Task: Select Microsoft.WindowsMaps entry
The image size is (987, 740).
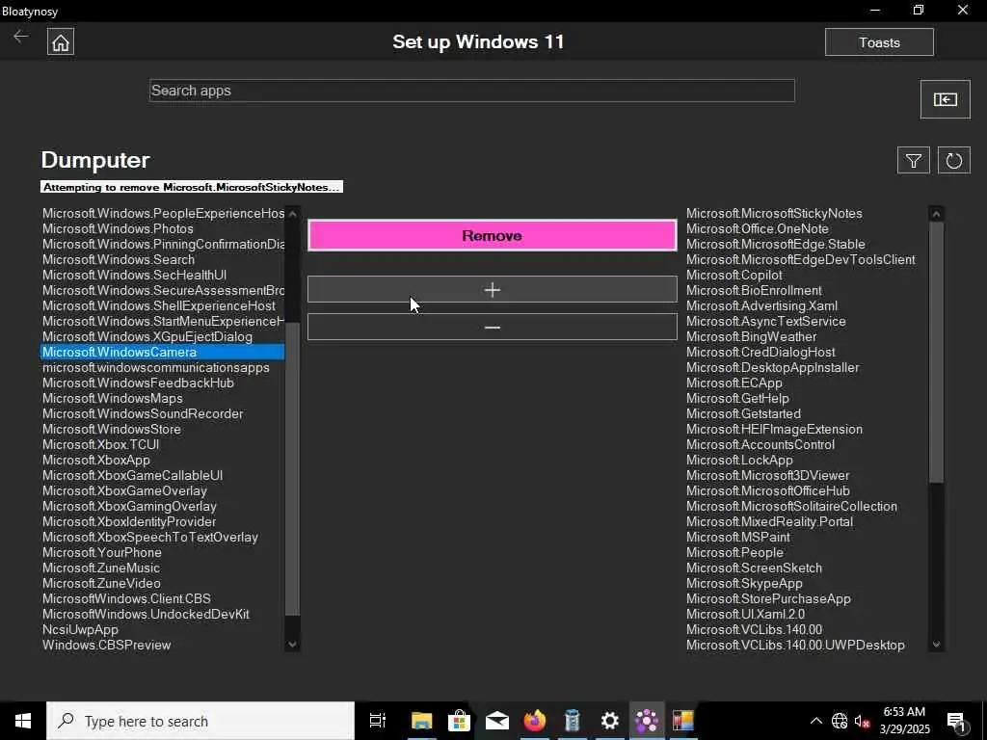Action: (113, 398)
